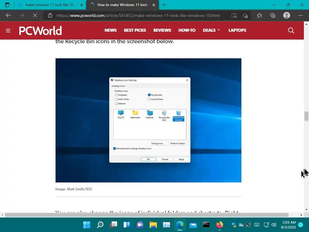Open Task View on taskbar
Image resolution: width=309 pixels, height=232 pixels.
tap(113, 224)
